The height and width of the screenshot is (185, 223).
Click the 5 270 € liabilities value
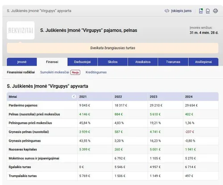tap(190, 158)
